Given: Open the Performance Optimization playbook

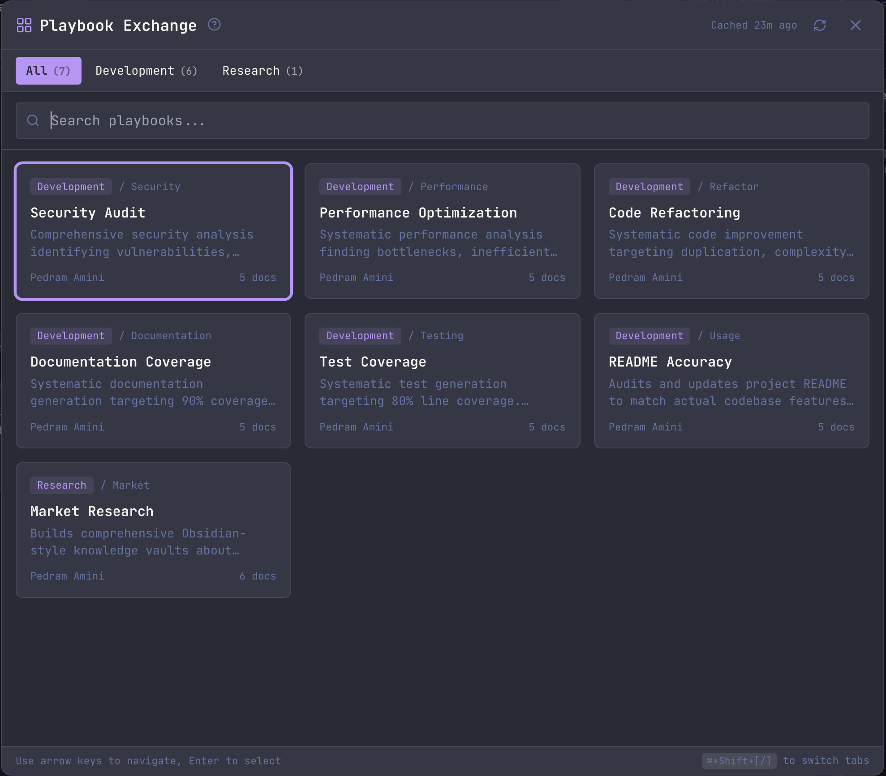Looking at the screenshot, I should point(442,231).
